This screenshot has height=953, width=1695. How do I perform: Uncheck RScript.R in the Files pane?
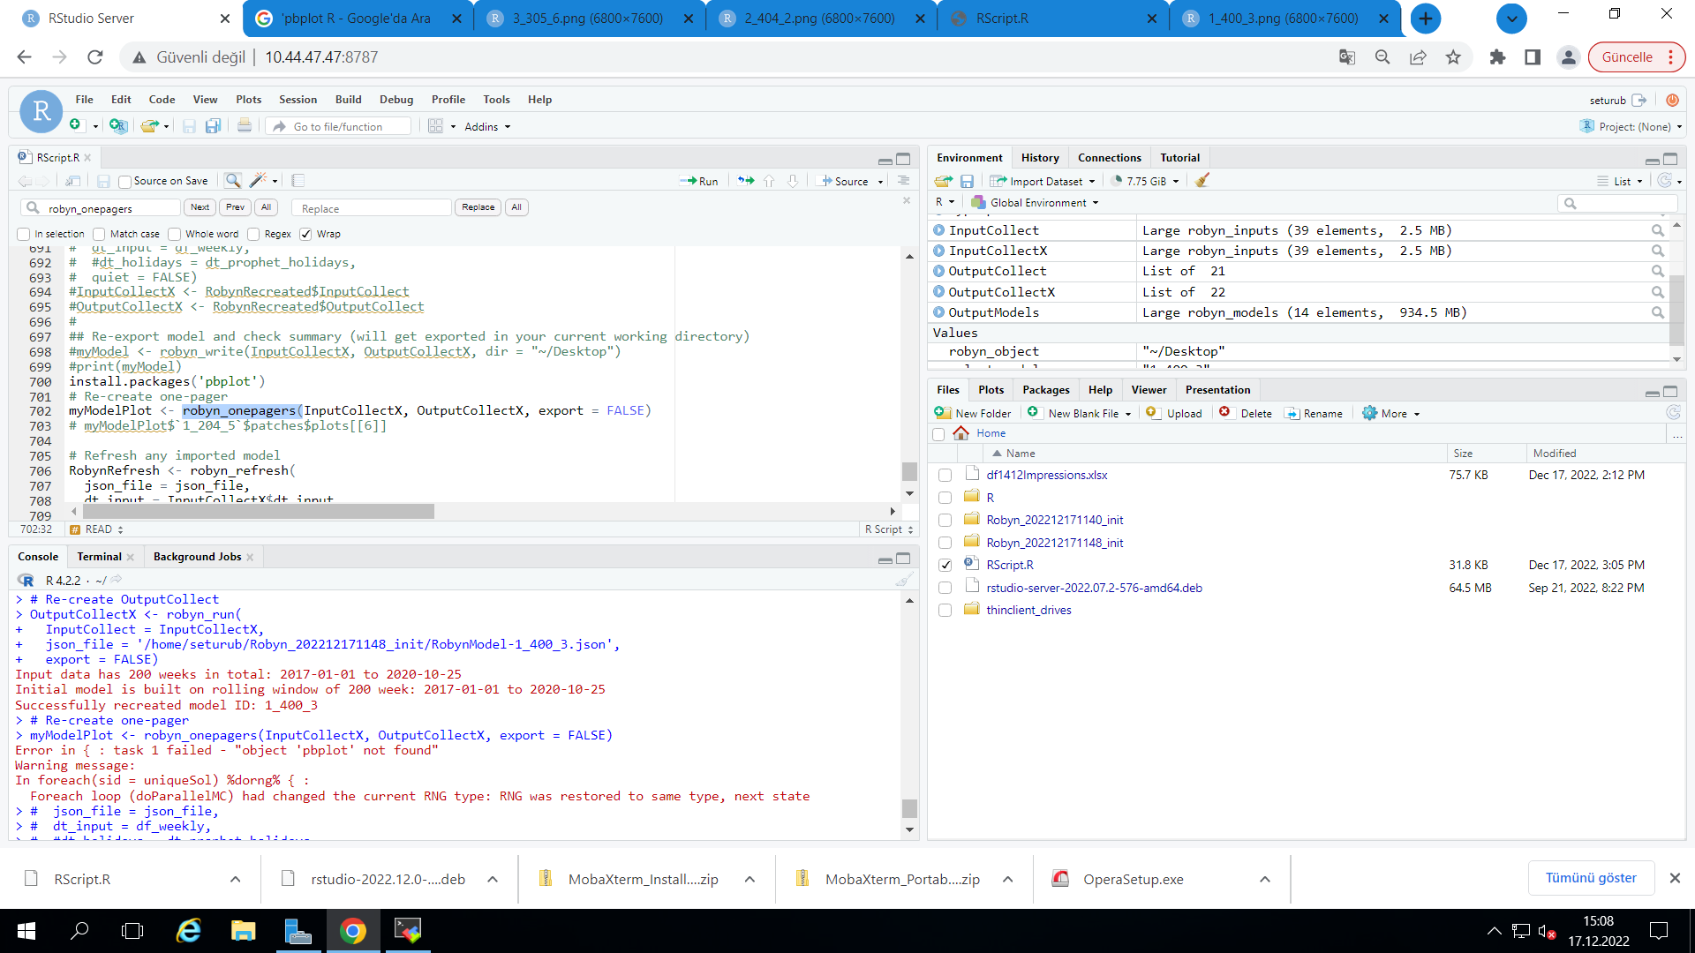[945, 565]
